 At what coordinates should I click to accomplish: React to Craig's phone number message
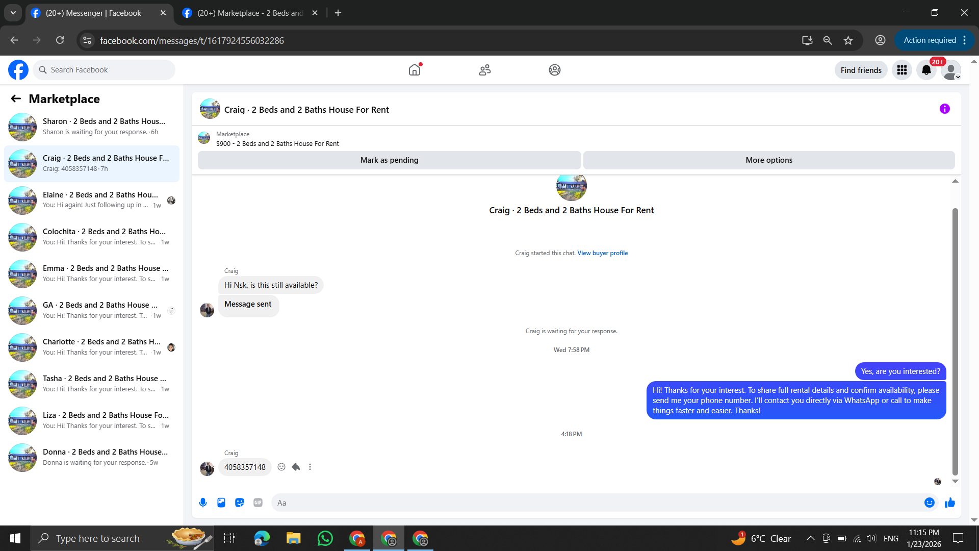pos(281,467)
